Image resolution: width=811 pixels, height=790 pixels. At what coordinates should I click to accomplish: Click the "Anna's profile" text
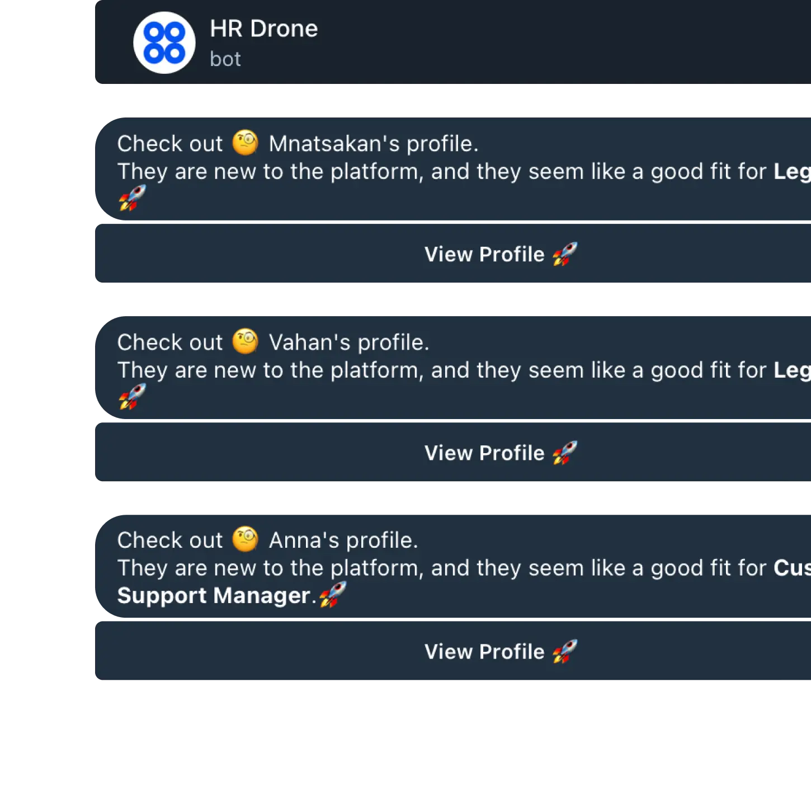(x=343, y=540)
